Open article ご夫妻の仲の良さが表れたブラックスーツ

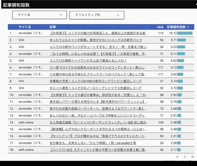click(x=98, y=74)
